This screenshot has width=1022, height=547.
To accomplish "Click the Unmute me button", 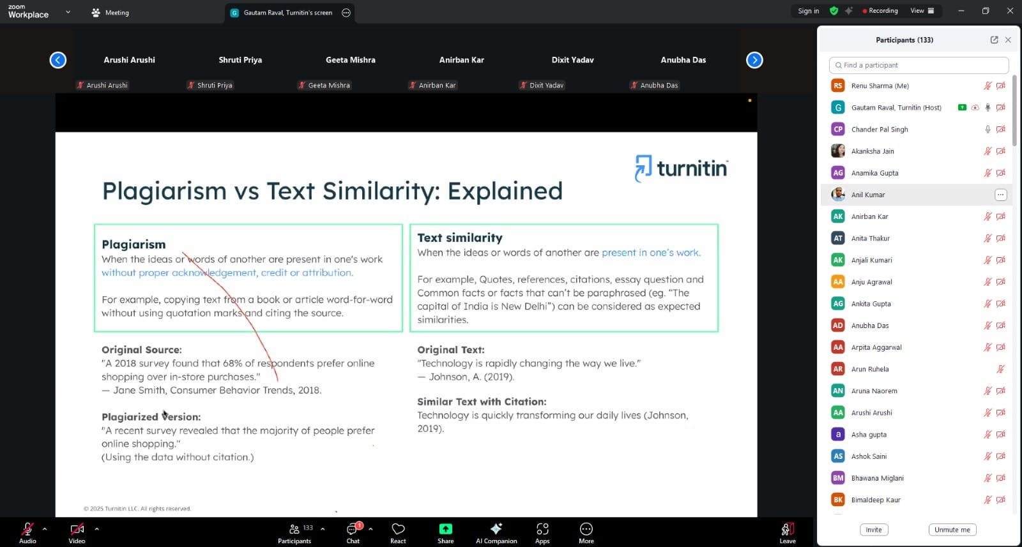I will [952, 530].
